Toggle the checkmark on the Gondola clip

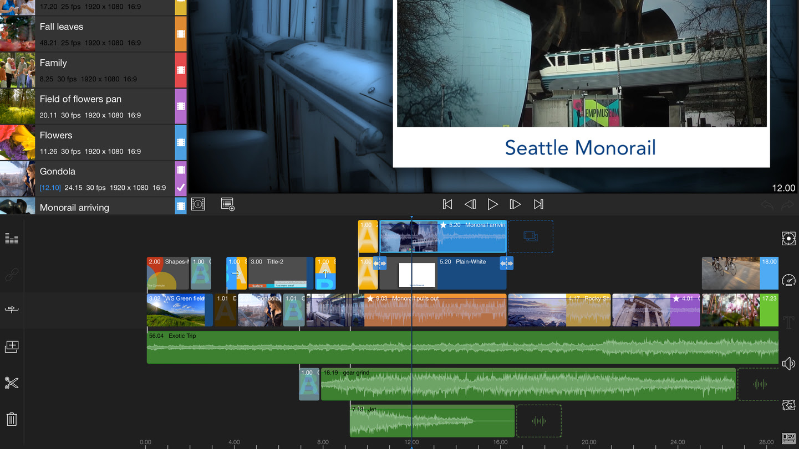pyautogui.click(x=181, y=188)
